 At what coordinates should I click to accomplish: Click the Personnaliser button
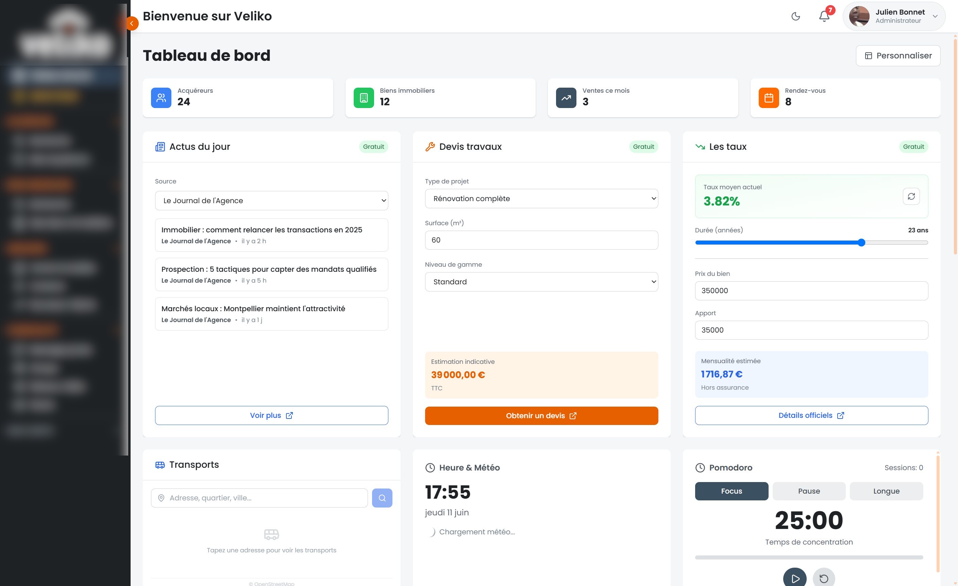[x=898, y=55]
